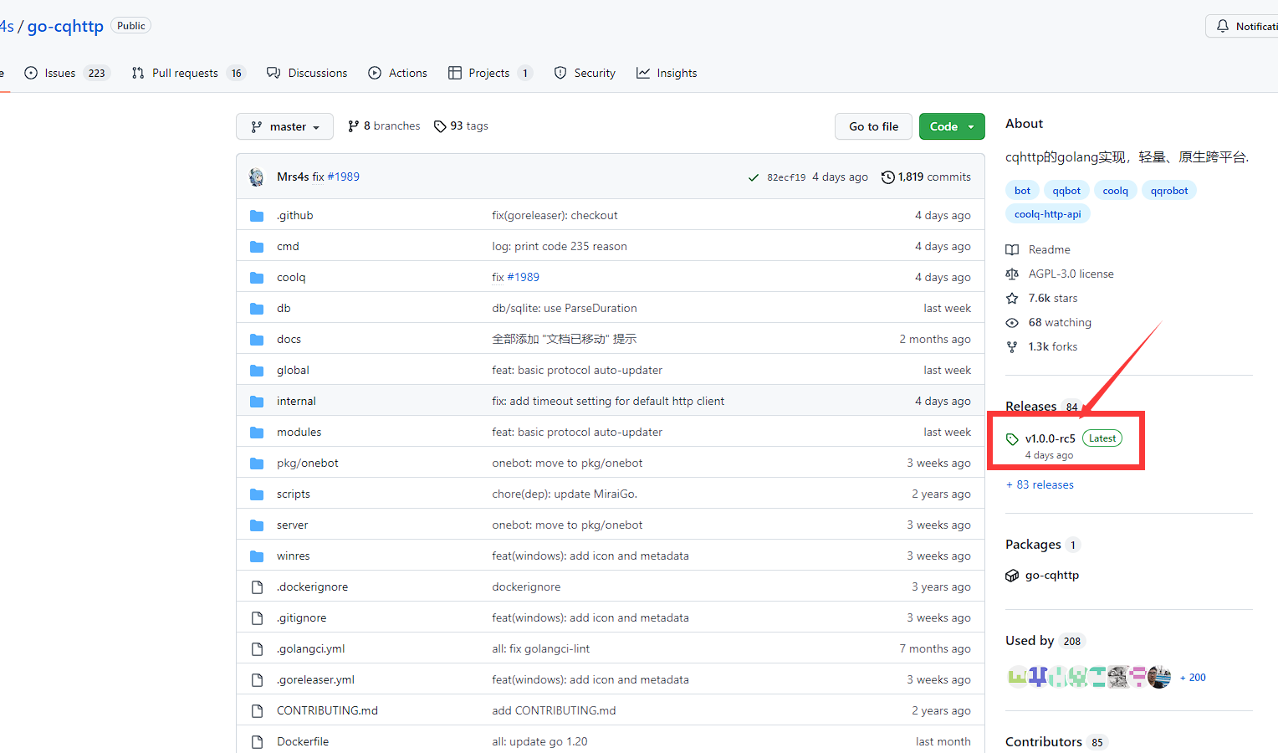Open commit 'chore(dep): update MiraiGo.'
The height and width of the screenshot is (753, 1278).
(x=565, y=494)
